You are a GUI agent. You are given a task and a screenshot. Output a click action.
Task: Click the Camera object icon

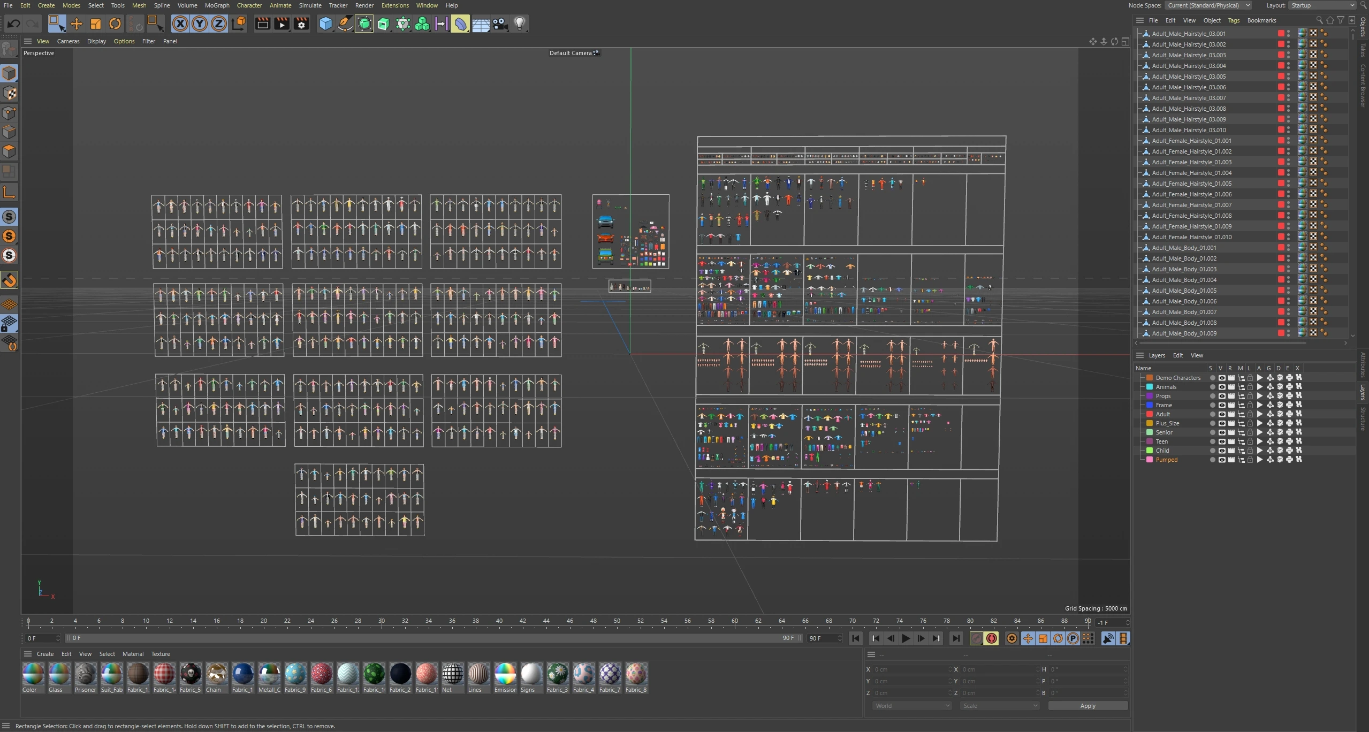(x=500, y=24)
